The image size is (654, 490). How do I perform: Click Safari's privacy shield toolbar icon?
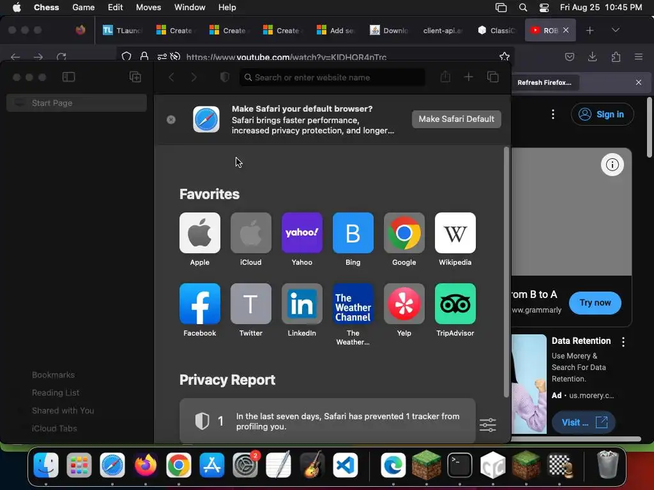pyautogui.click(x=225, y=77)
